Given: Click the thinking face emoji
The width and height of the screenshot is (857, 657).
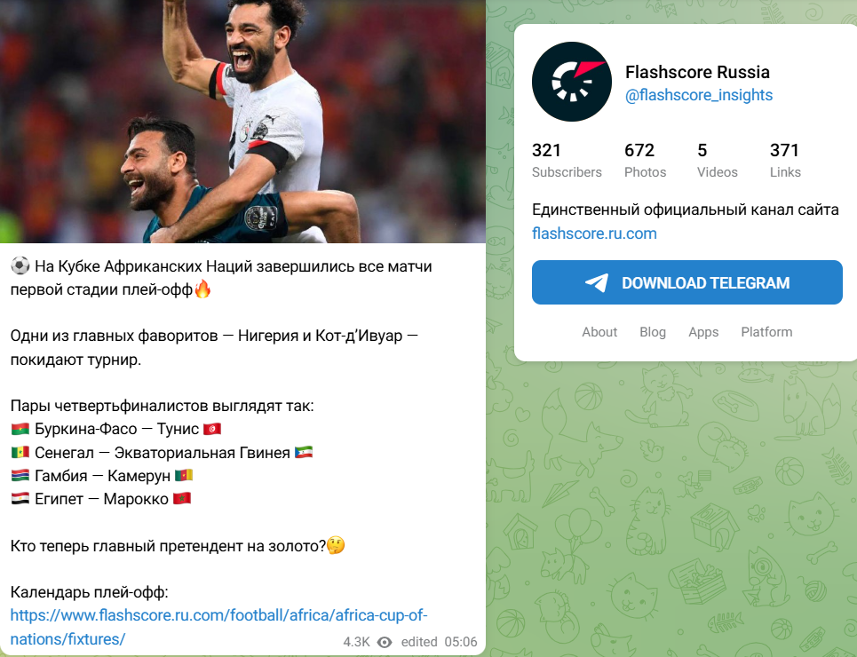Looking at the screenshot, I should 336,545.
